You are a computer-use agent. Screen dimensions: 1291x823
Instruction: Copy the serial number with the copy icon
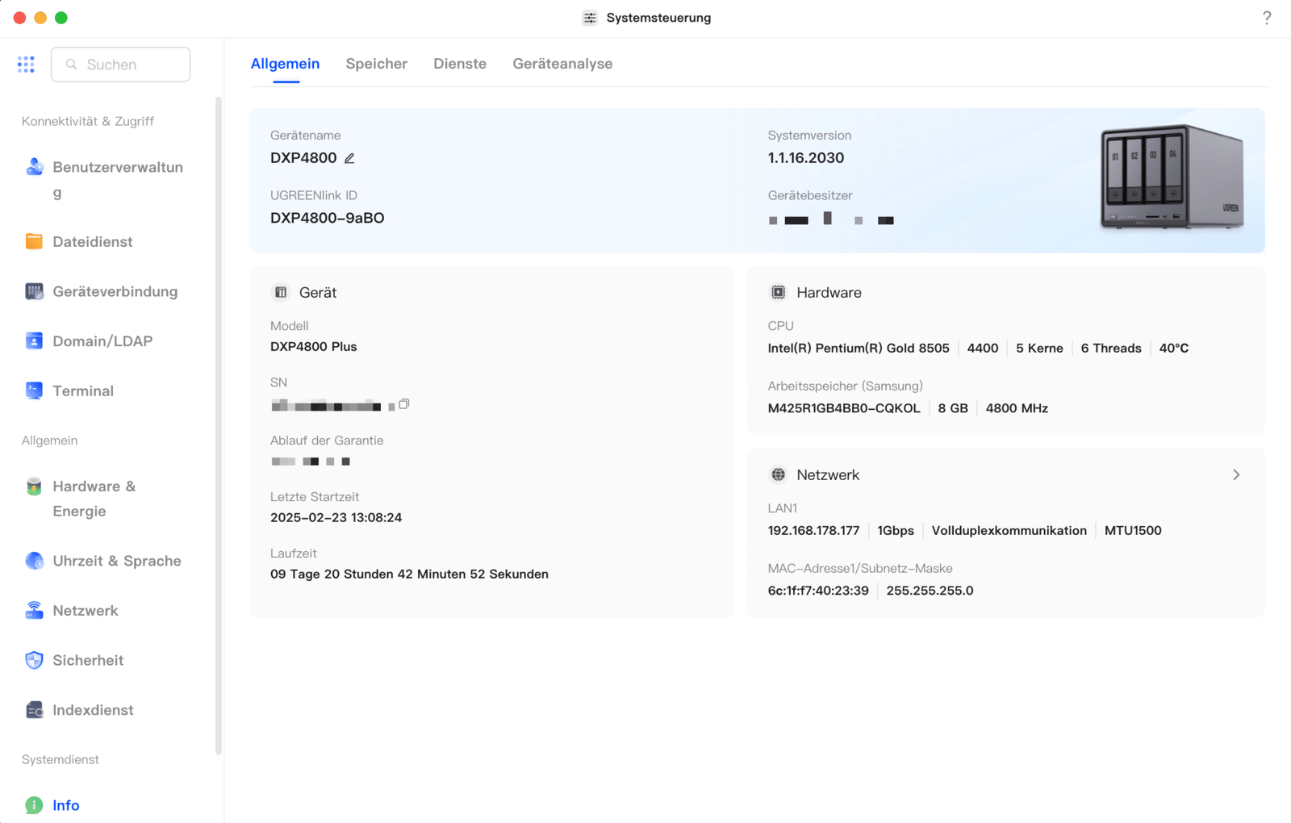pos(403,404)
